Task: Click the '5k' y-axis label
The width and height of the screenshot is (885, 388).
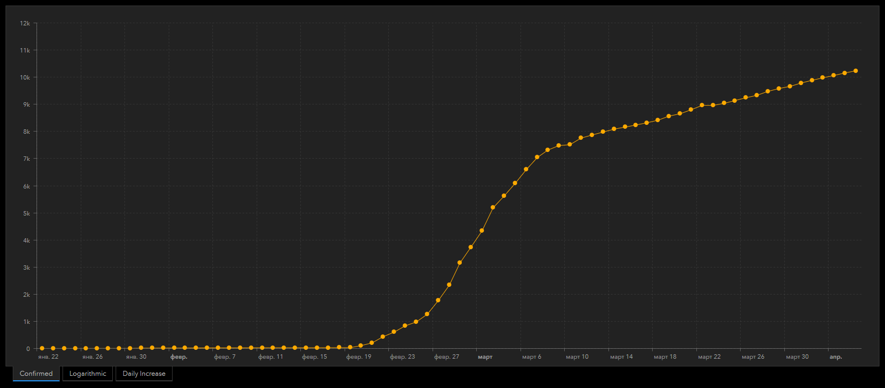Action: point(27,213)
